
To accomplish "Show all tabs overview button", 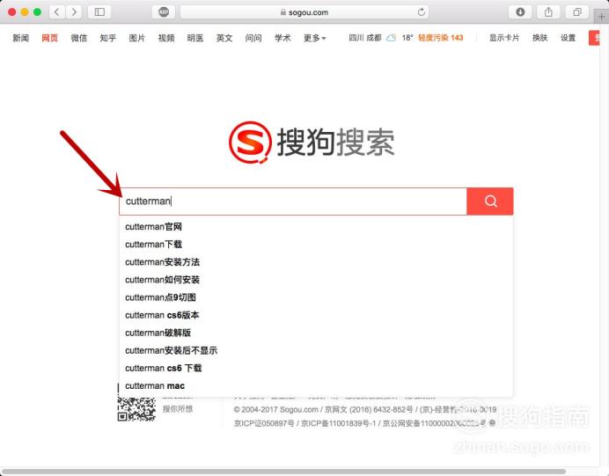I will pyautogui.click(x=577, y=12).
